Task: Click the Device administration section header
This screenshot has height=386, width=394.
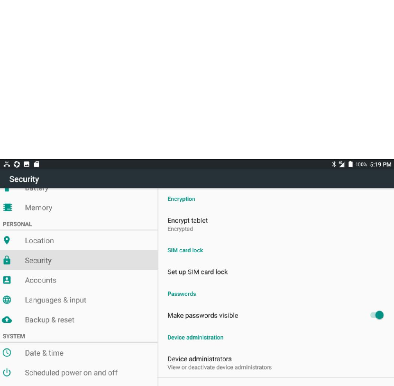Action: (x=195, y=337)
